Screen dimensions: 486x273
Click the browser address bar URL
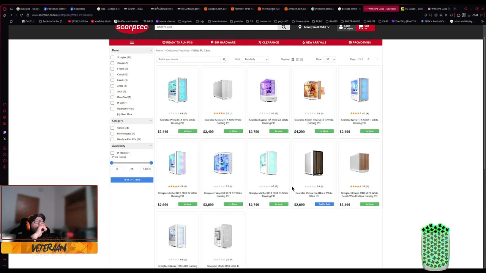point(63,15)
